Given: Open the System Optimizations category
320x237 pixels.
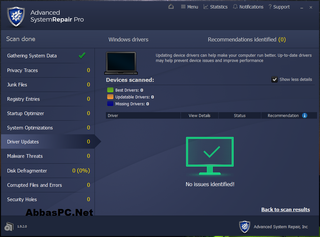Looking at the screenshot, I should point(48,127).
